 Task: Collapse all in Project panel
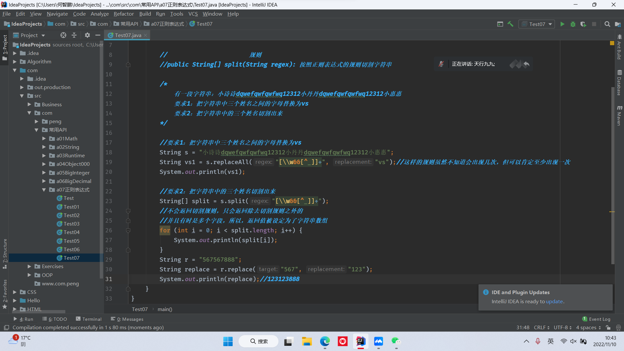point(74,35)
